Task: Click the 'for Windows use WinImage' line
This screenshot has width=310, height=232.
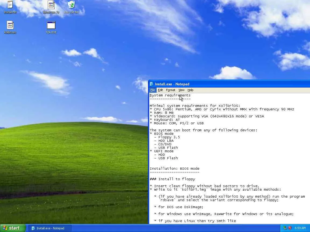Action: (224, 214)
